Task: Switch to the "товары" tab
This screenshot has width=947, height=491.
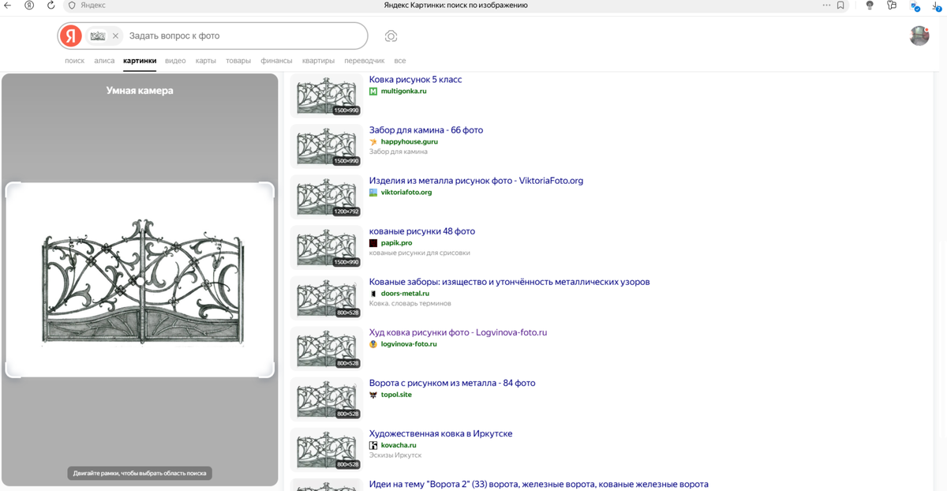Action: tap(238, 61)
